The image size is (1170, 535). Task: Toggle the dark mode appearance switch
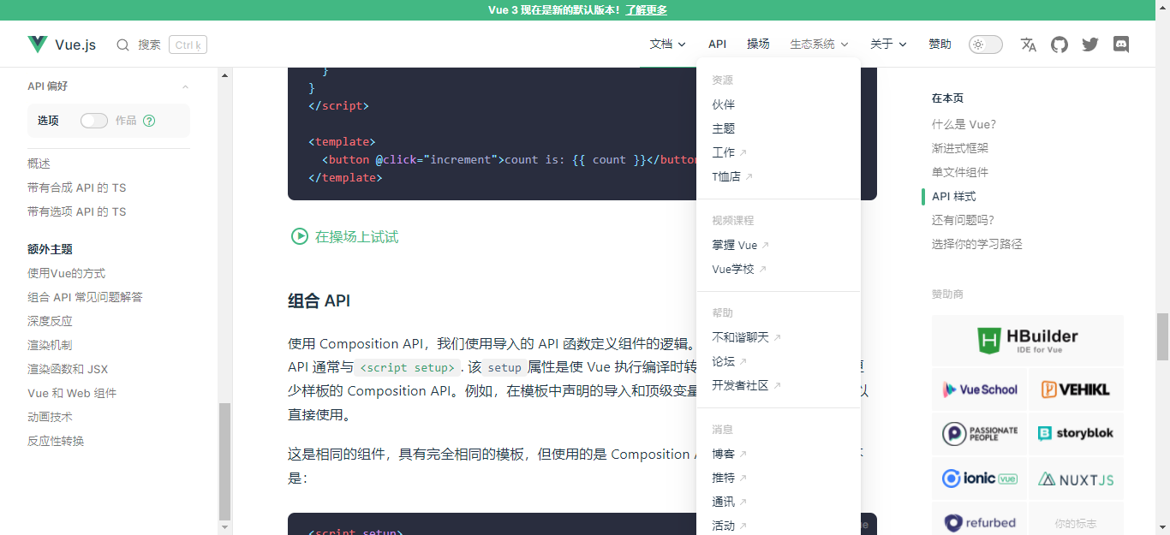(x=986, y=45)
